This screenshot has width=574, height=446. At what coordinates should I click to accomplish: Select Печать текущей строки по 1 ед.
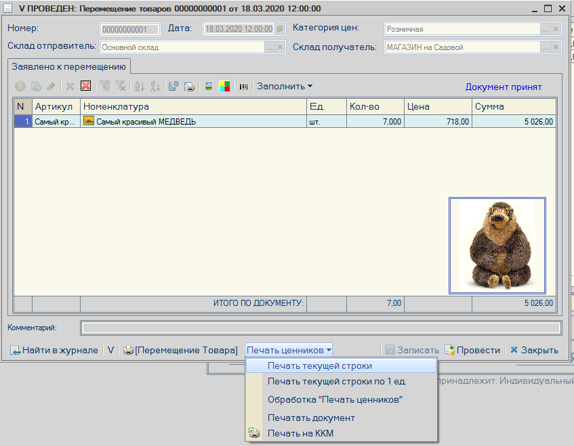pos(341,381)
